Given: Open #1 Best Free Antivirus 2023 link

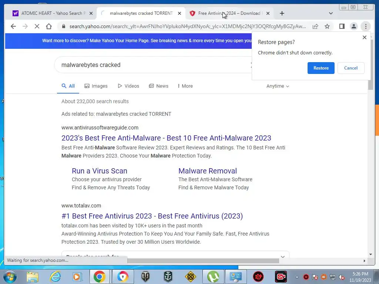Looking at the screenshot, I should 152,216.
